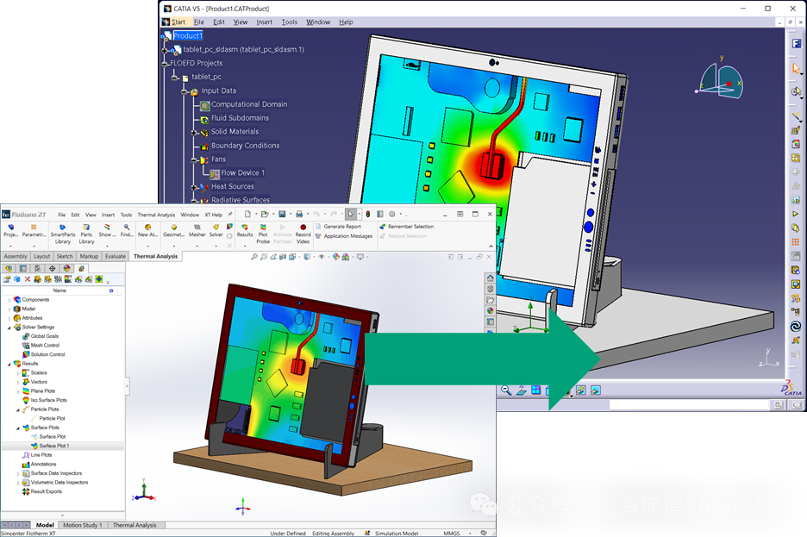This screenshot has width=807, height=537.
Task: Open the Parts Library
Action: click(x=86, y=234)
